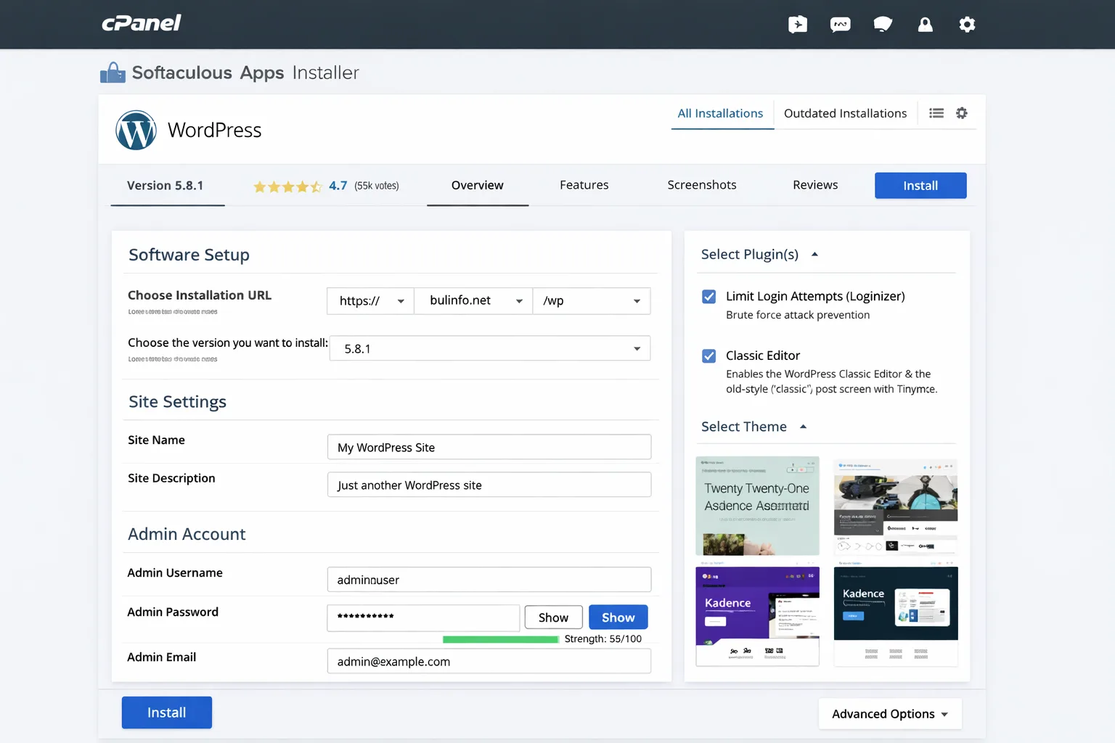
Task: Click the Admin Email field
Action: pos(489,661)
